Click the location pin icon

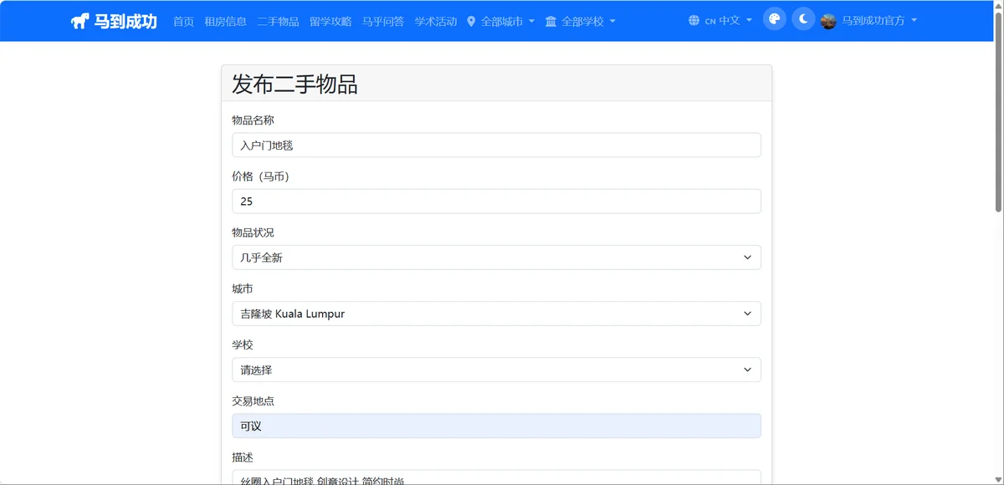[x=471, y=21]
